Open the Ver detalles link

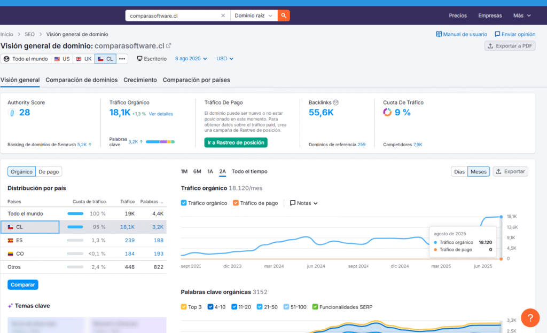pyautogui.click(x=161, y=114)
